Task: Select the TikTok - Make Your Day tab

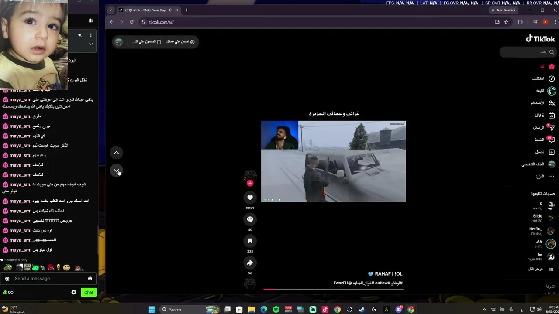Action: (148, 10)
